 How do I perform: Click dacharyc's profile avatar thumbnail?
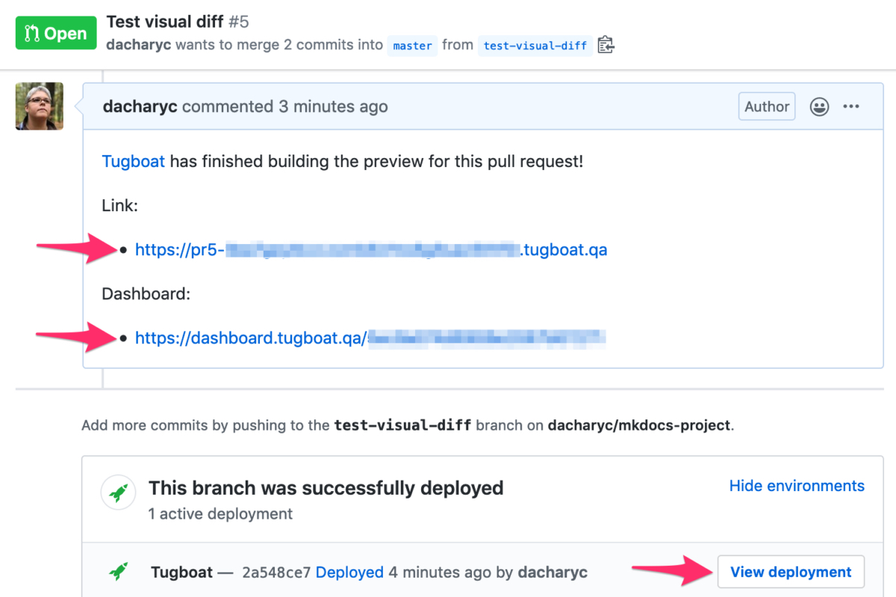[40, 106]
